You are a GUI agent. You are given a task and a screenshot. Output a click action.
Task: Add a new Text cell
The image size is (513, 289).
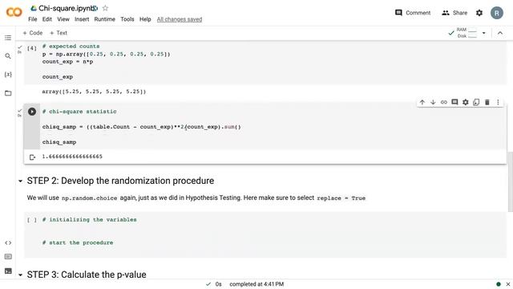[x=59, y=33]
